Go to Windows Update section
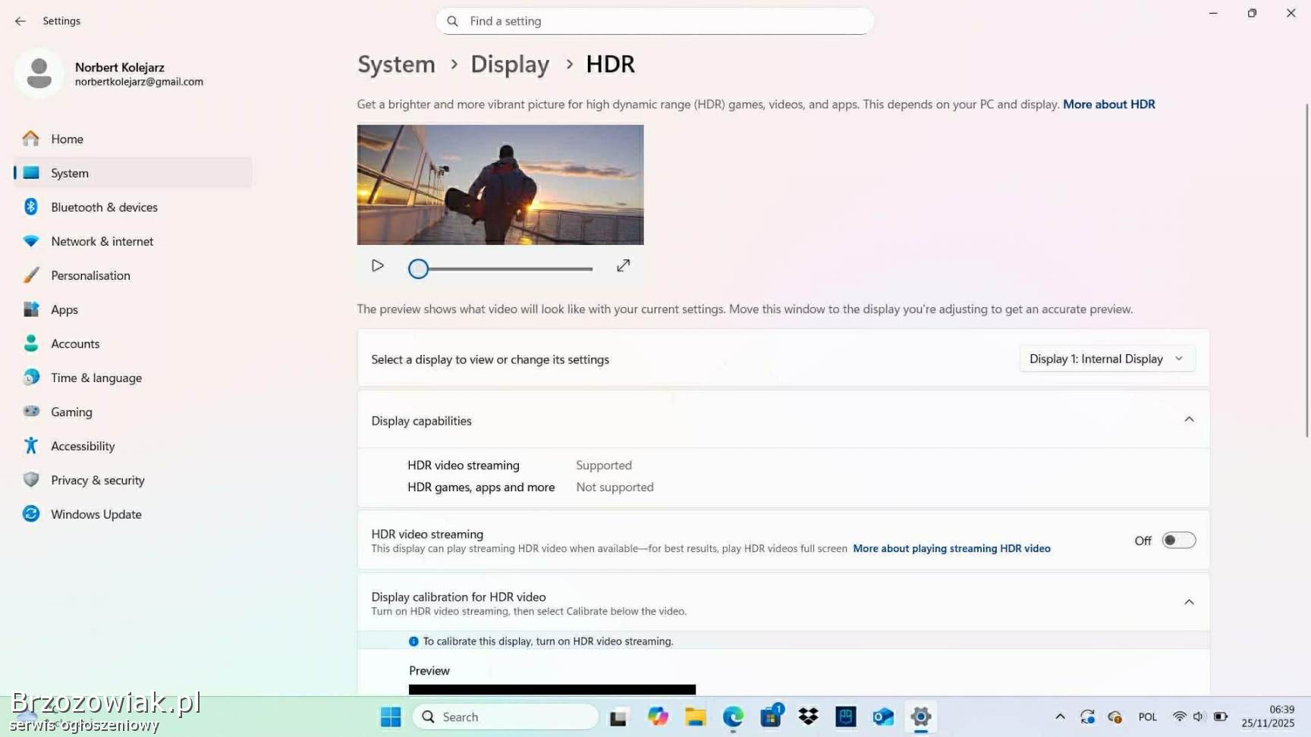1311x737 pixels. click(x=96, y=514)
